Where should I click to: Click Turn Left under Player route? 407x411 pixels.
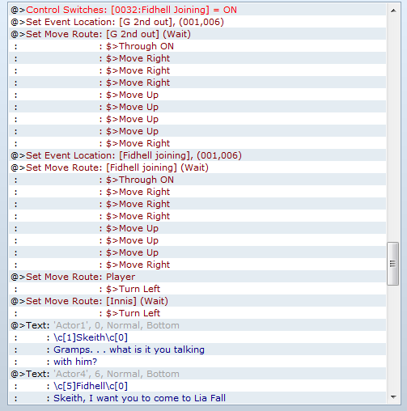click(197, 289)
